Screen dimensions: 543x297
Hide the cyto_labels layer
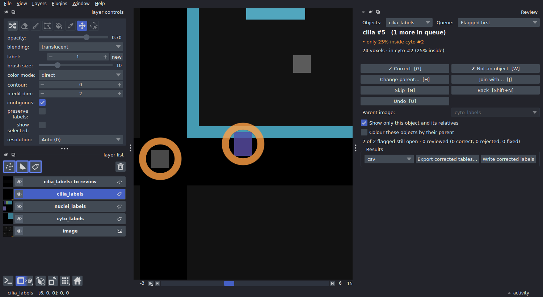coord(19,219)
